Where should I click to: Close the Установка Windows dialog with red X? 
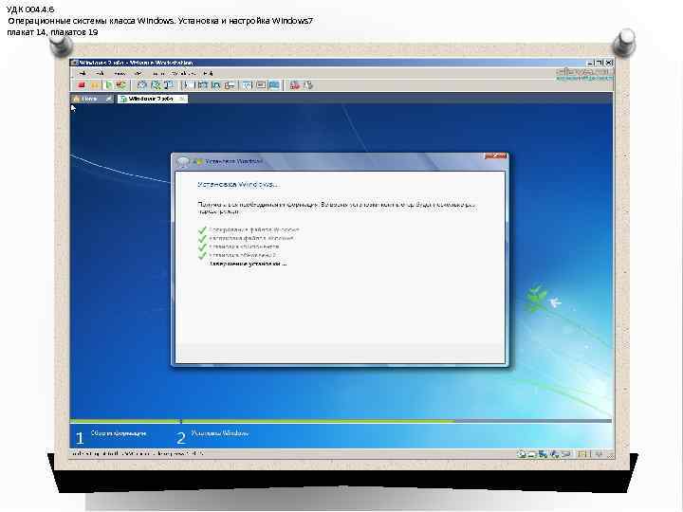point(496,155)
